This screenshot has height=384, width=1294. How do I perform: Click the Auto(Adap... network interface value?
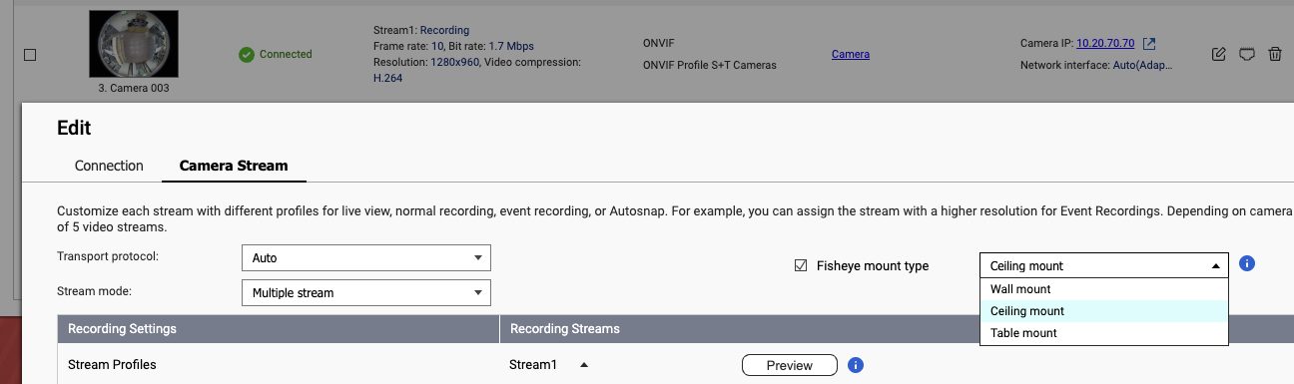click(1143, 65)
